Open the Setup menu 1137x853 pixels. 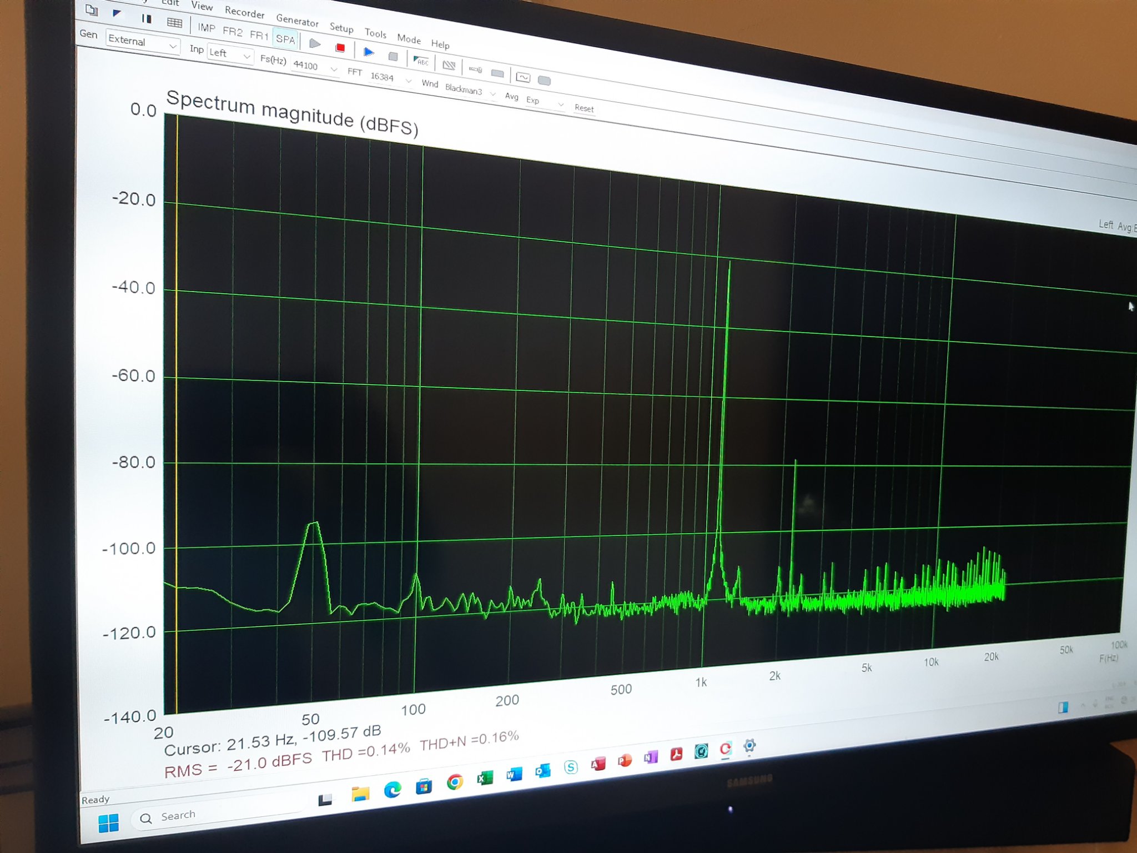(x=341, y=27)
